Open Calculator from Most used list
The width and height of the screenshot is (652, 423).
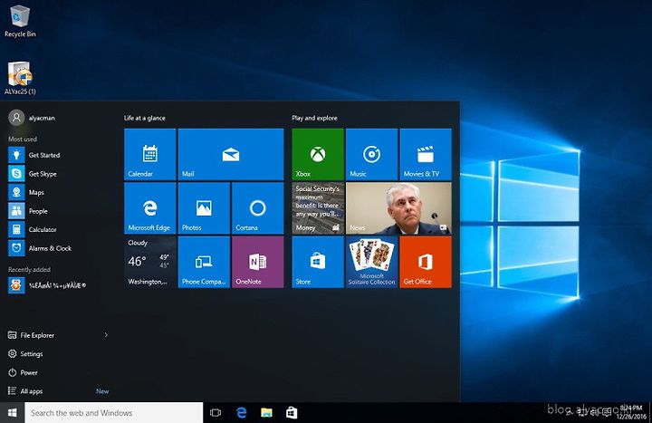point(58,229)
